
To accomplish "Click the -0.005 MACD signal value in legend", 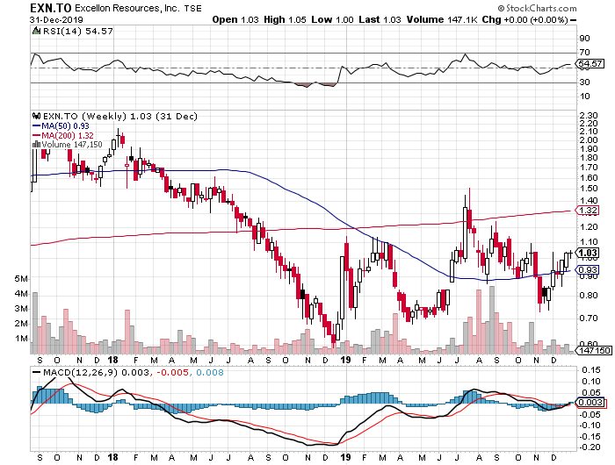I will [172, 372].
